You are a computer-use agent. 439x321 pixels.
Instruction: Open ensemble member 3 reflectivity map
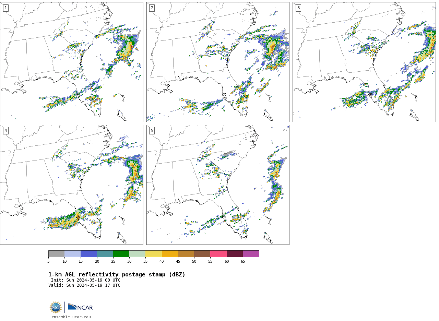pos(364,62)
